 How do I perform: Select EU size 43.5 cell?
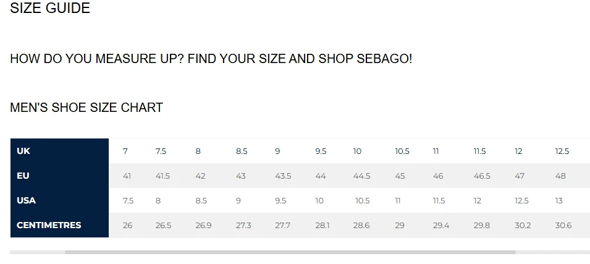(283, 176)
